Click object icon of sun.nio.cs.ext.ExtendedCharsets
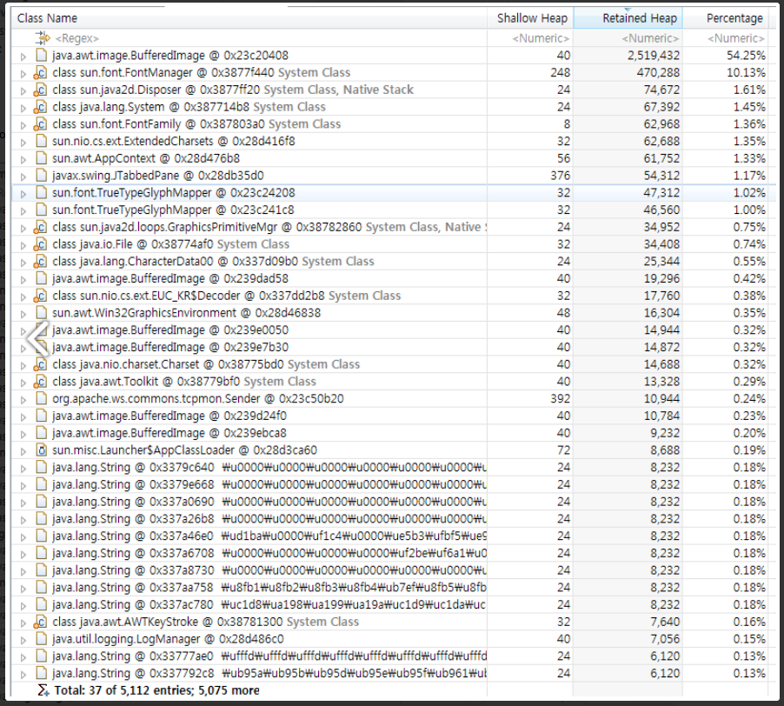Viewport: 784px width, 706px height. point(42,141)
